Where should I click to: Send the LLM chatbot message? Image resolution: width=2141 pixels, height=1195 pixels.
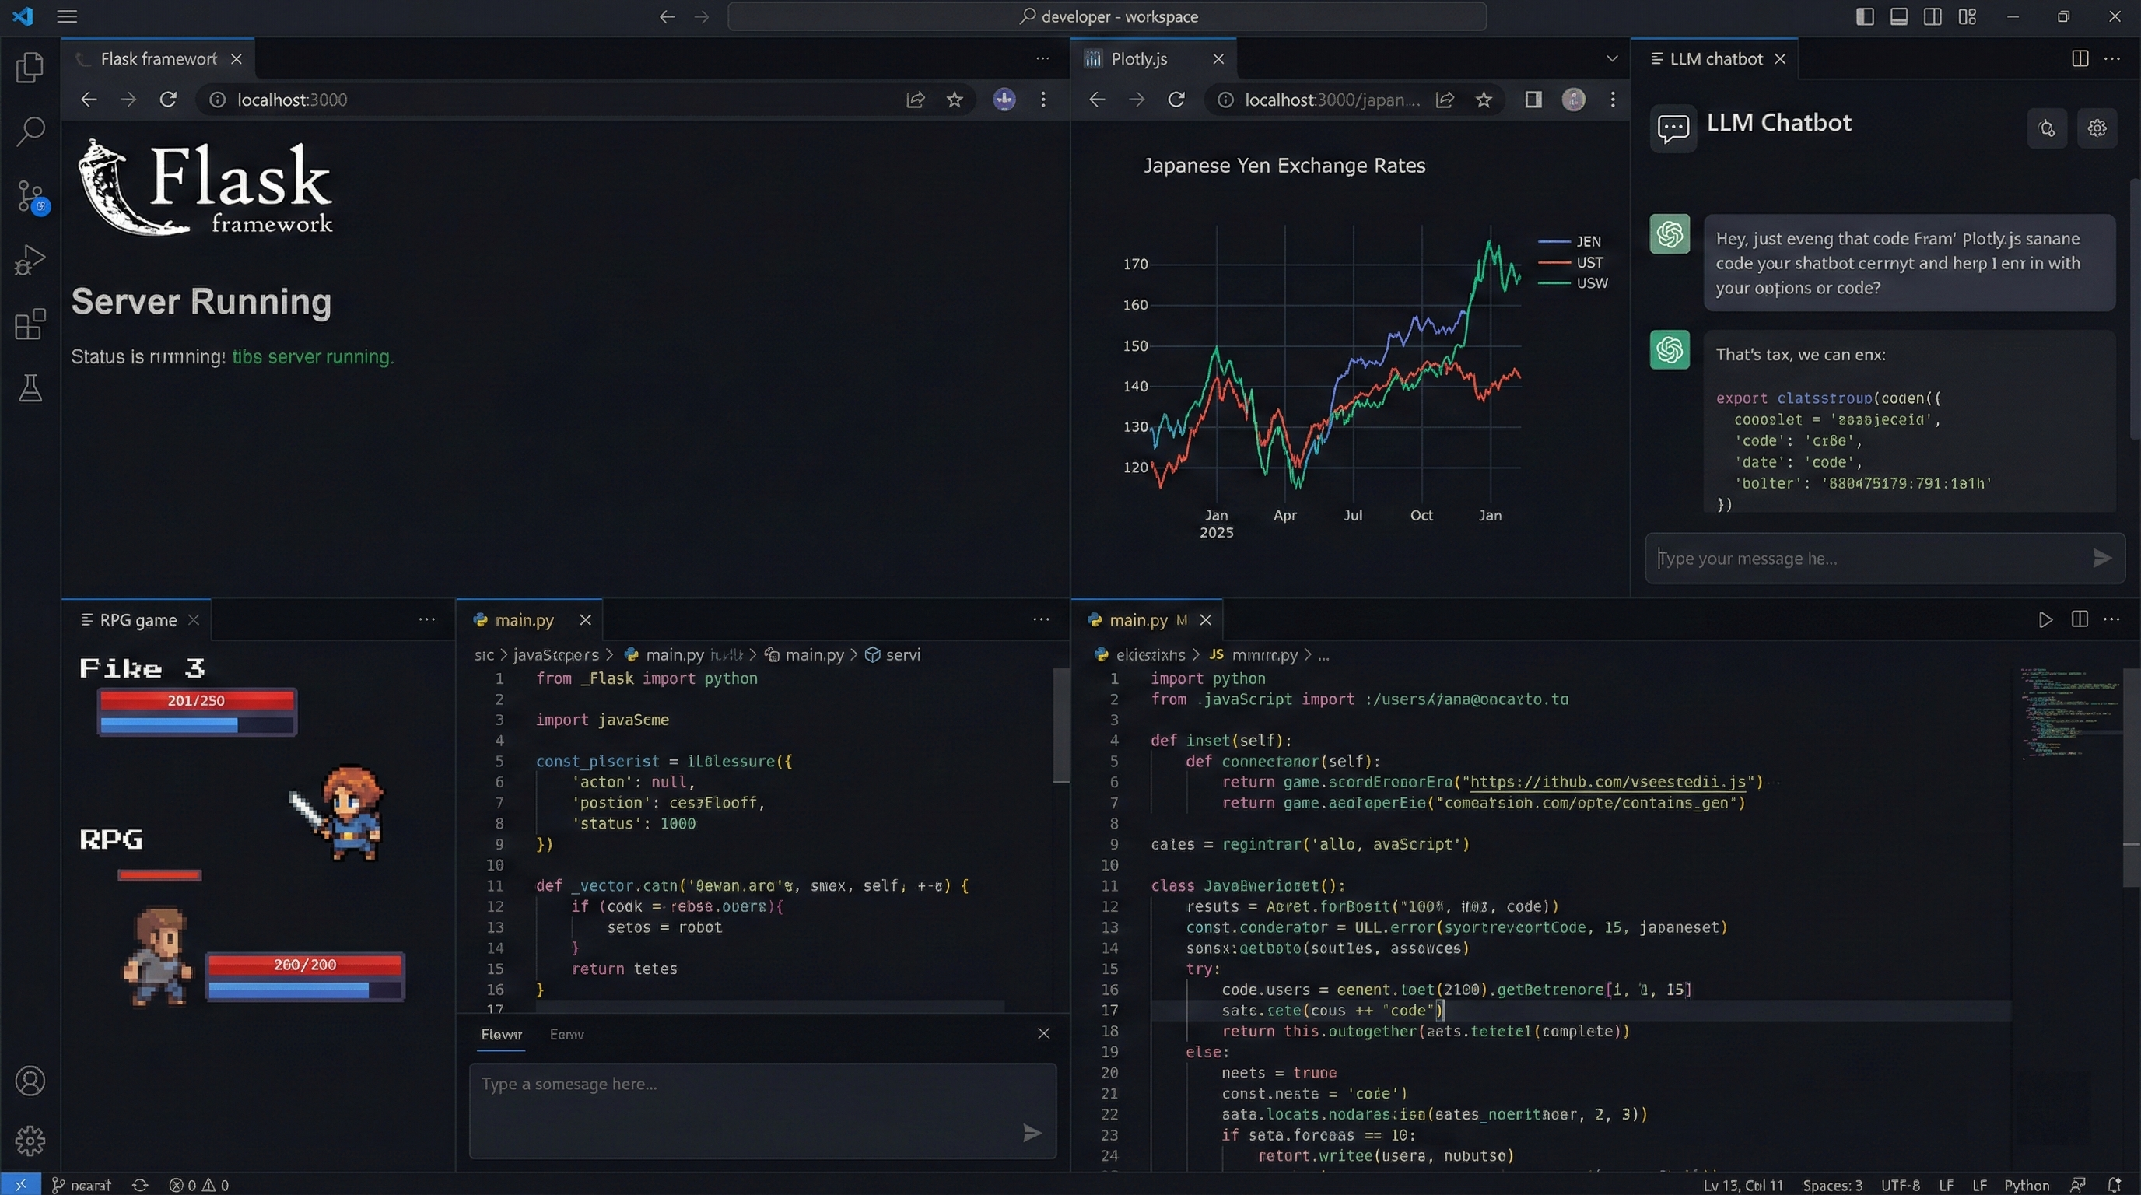2101,559
